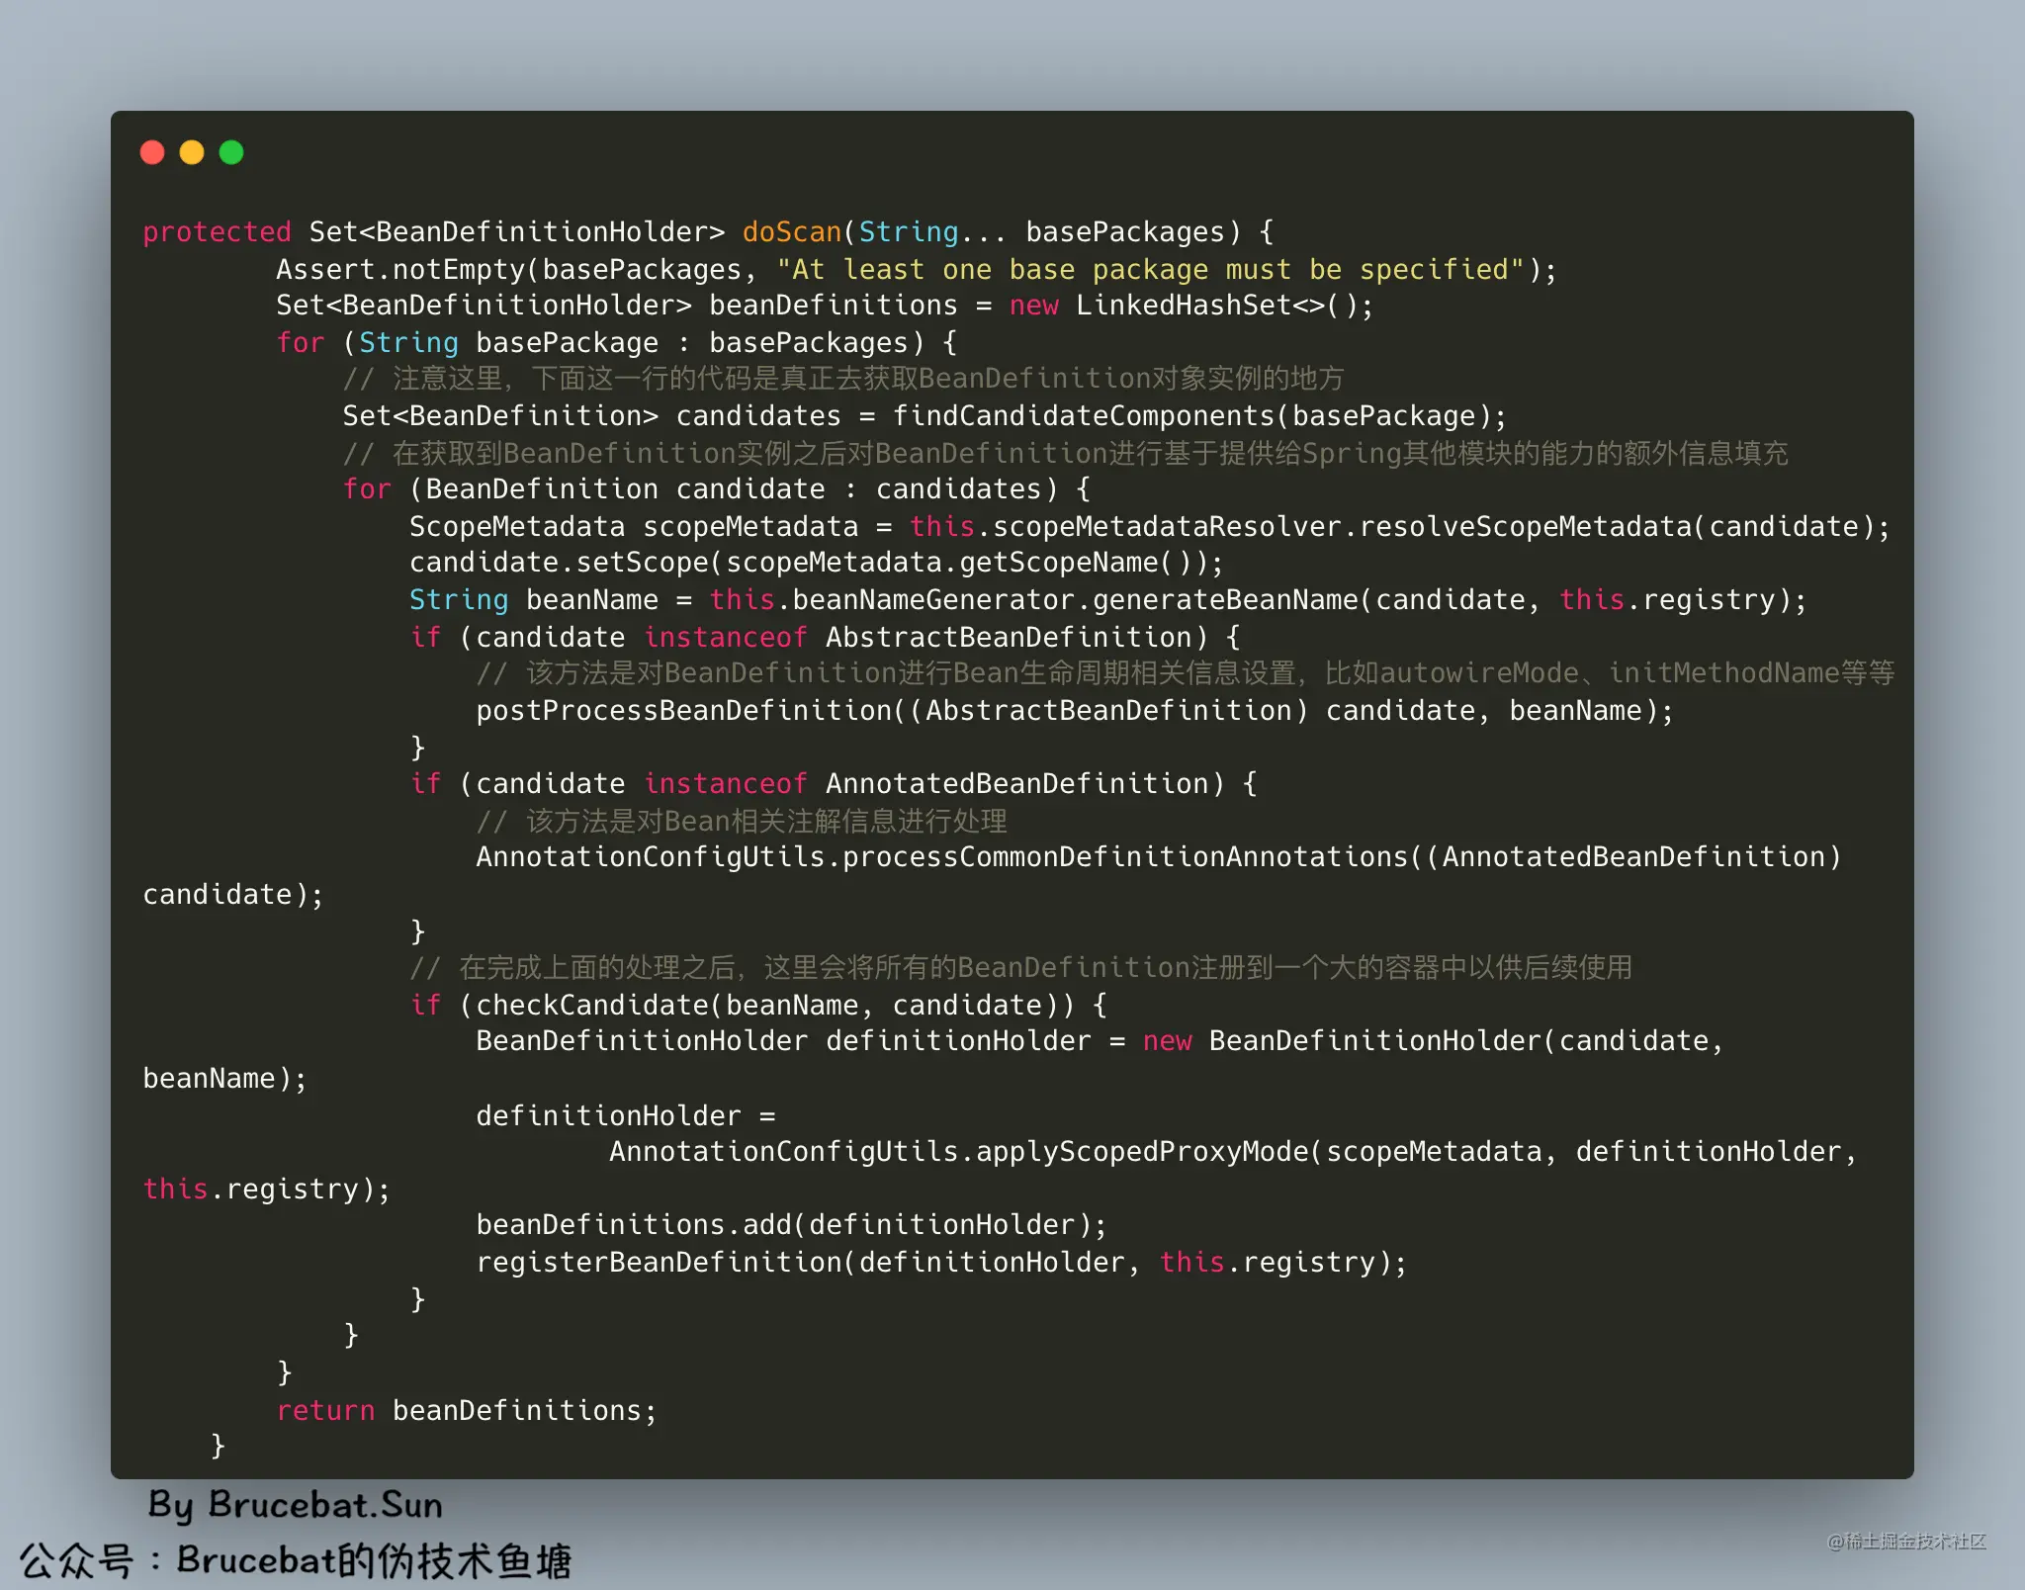Click the postProcessBeanDefinition call
This screenshot has height=1590, width=2025.
683,711
